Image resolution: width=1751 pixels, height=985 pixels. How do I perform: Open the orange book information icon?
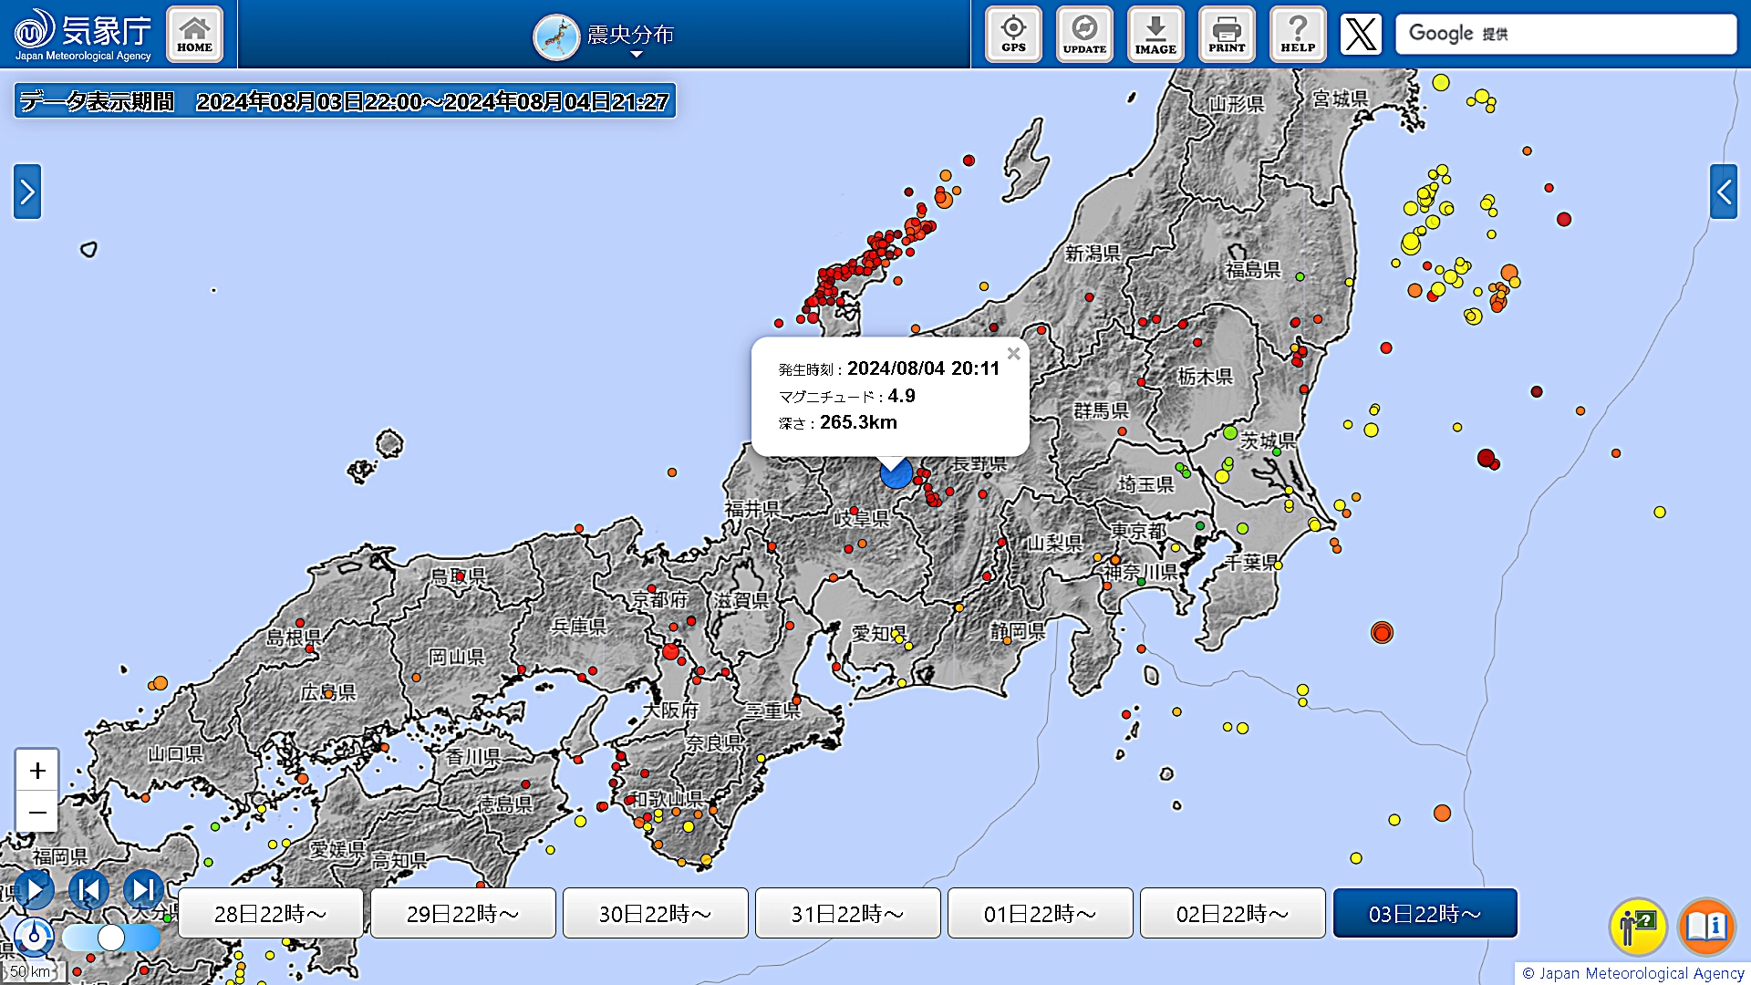(x=1706, y=926)
